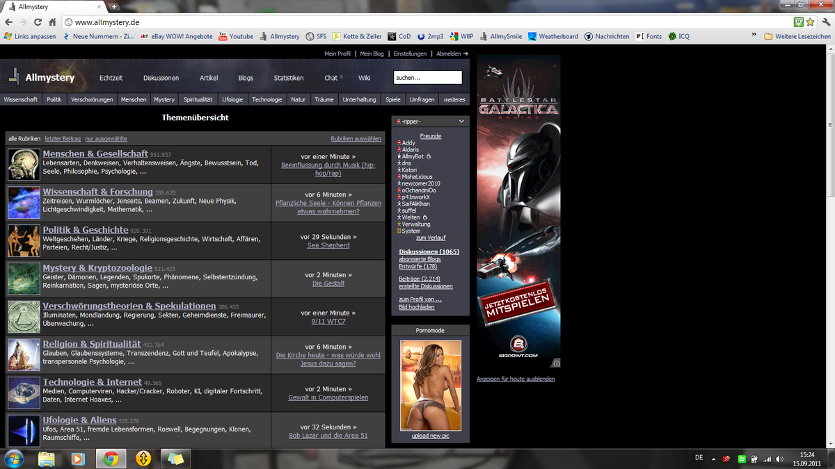The height and width of the screenshot is (469, 835).
Task: Open the 9/11 WTC7 thread
Action: pyautogui.click(x=328, y=322)
